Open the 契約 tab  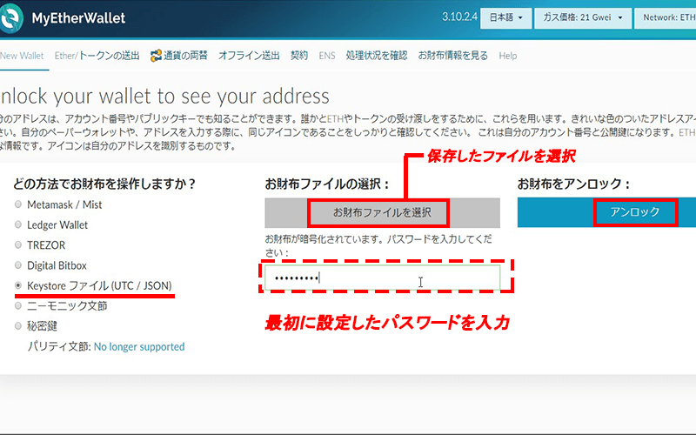pos(299,56)
